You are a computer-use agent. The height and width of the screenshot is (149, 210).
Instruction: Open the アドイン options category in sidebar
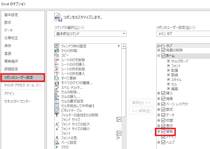pos(9,93)
